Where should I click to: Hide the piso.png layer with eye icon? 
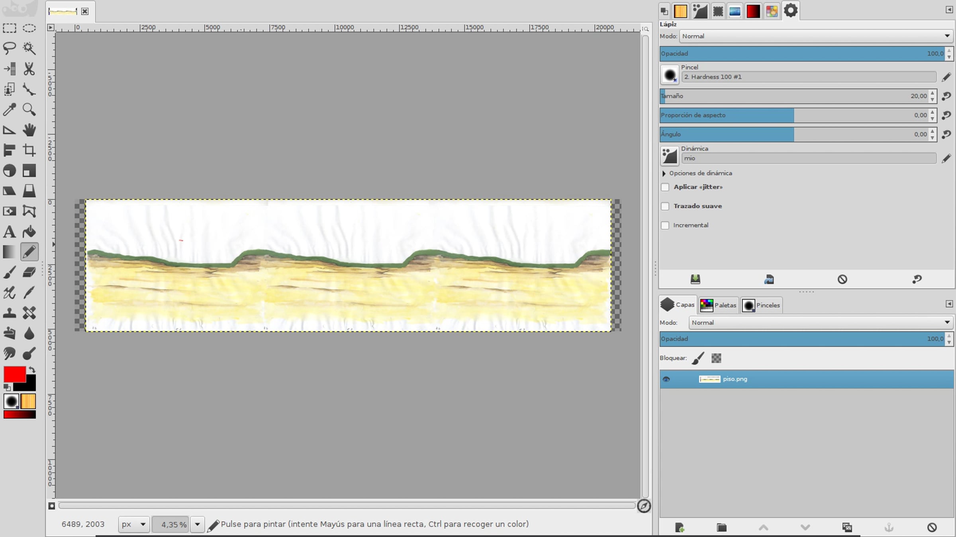pyautogui.click(x=666, y=379)
